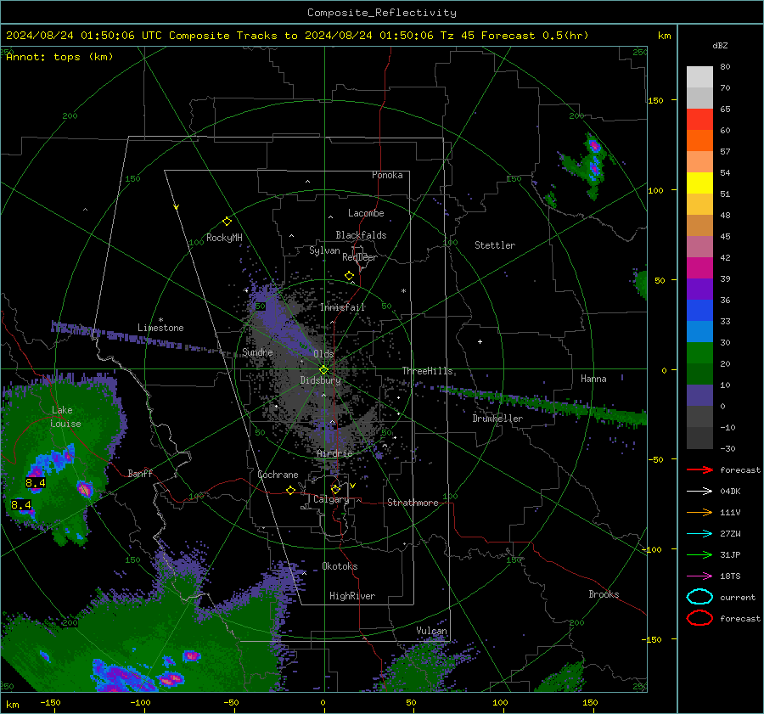Click the Okotoks city label

click(x=340, y=566)
